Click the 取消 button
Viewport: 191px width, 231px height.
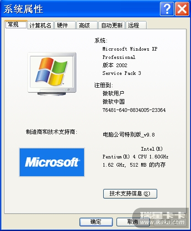(133, 222)
